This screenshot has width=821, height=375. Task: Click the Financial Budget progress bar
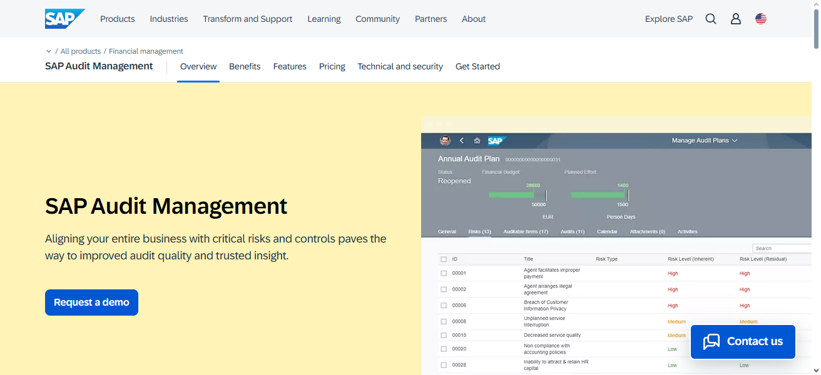[x=513, y=194]
